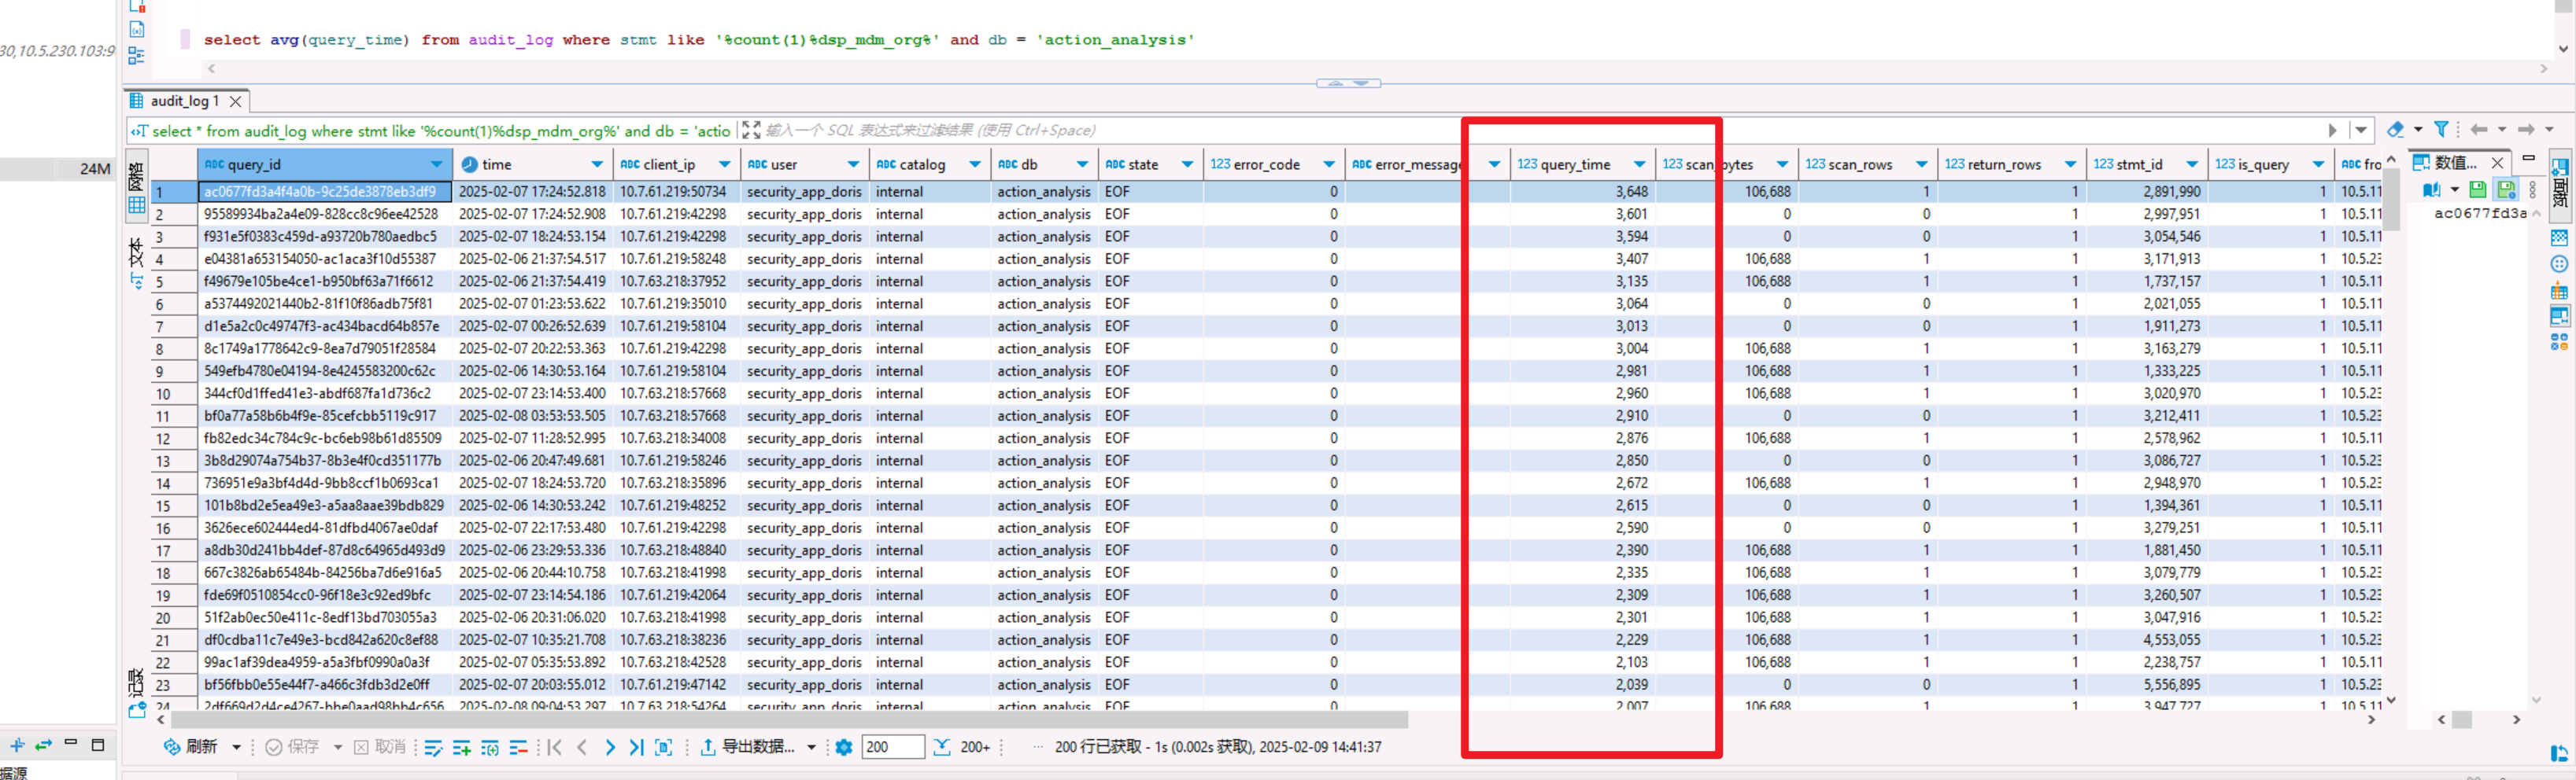Click the SQL filter expression field

1540,131
